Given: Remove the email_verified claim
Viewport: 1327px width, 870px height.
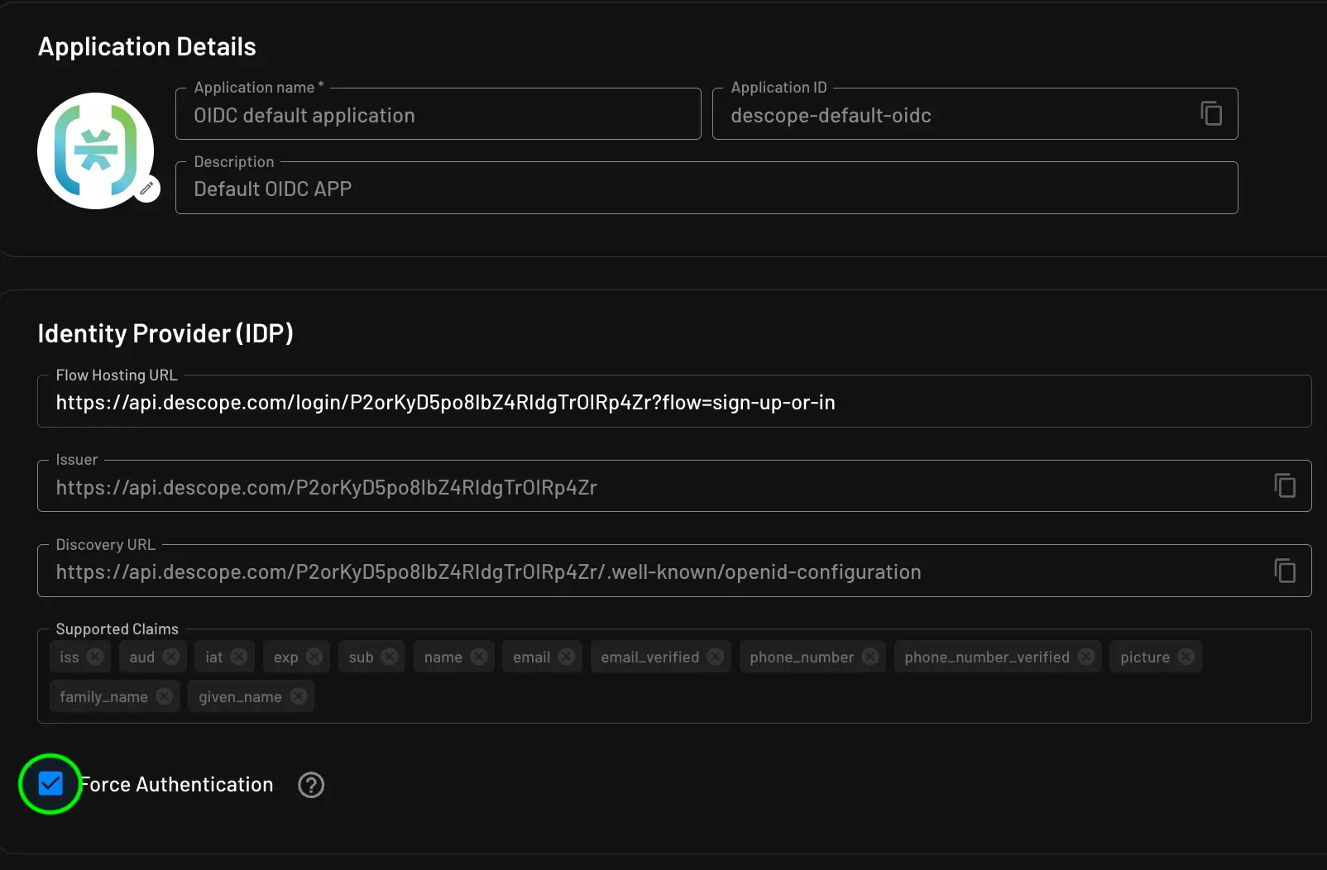Looking at the screenshot, I should [715, 656].
